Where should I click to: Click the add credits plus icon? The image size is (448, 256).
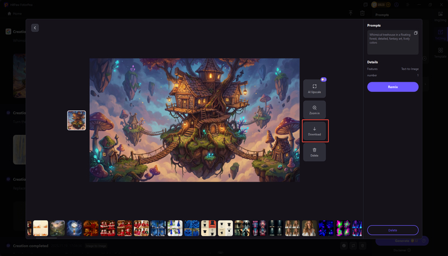[x=389, y=5]
